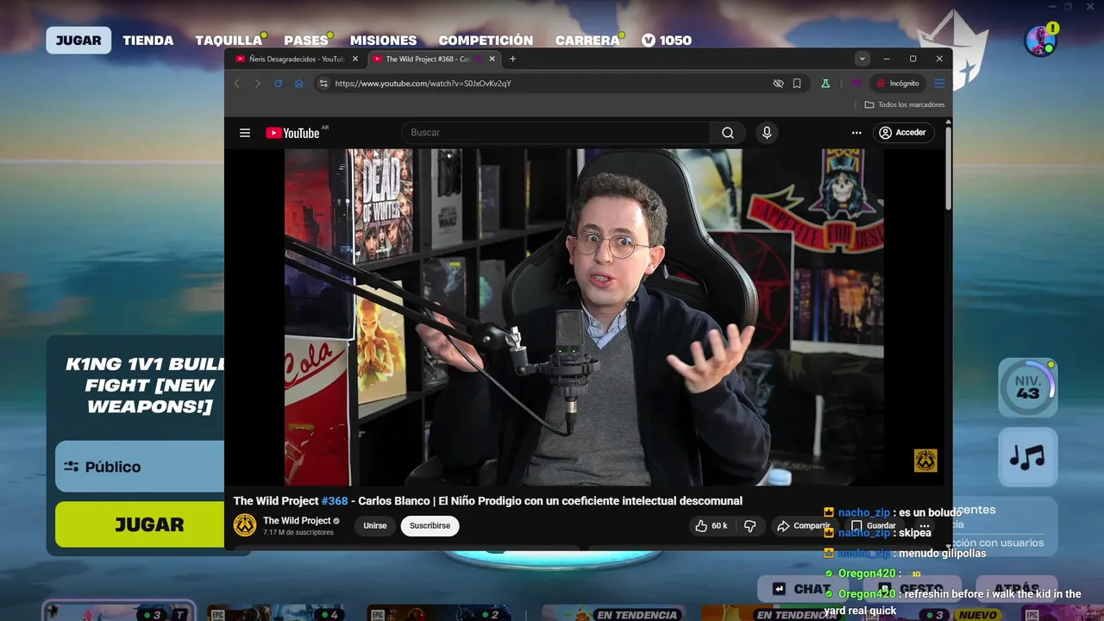Open the YouTube hamburger guide menu

point(245,133)
